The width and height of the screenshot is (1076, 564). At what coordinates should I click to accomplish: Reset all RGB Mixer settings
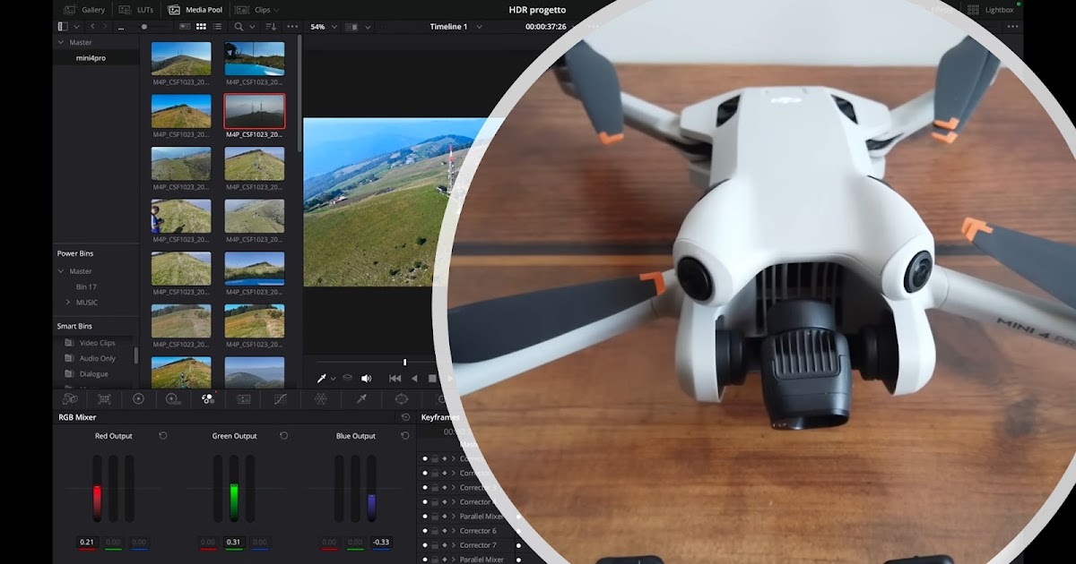(405, 417)
